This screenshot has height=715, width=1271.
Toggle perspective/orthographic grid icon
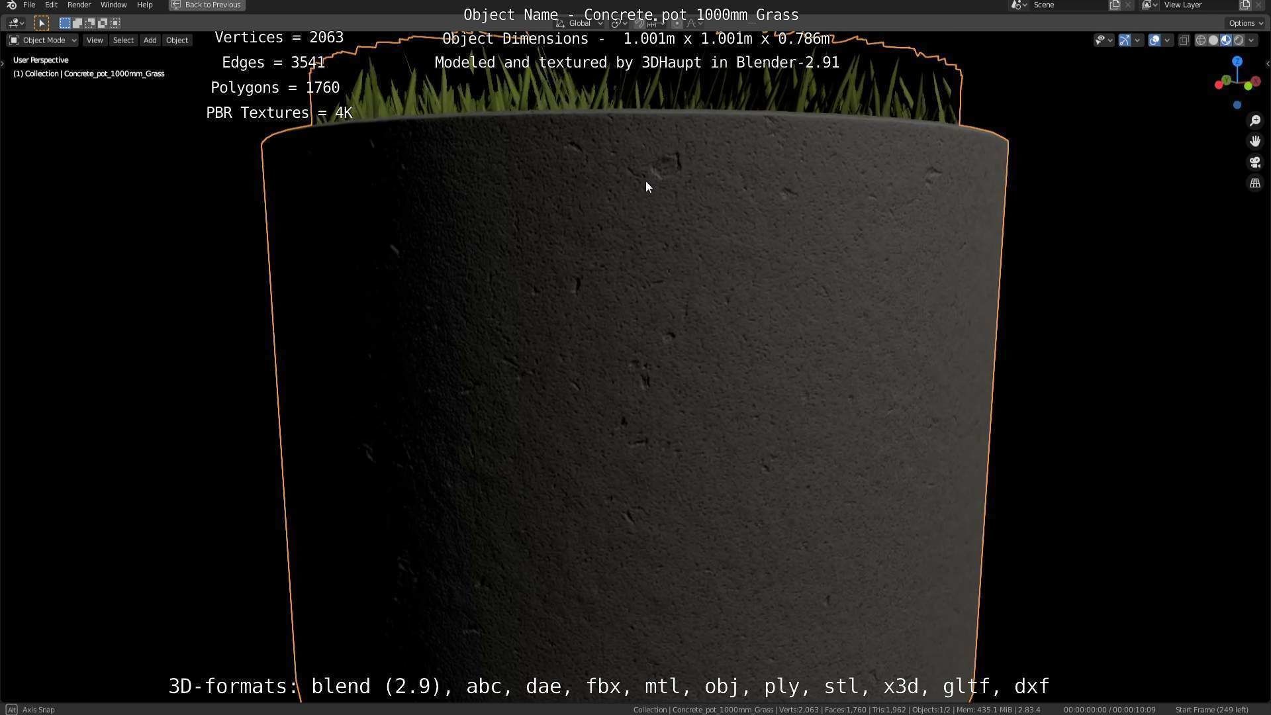click(1254, 183)
